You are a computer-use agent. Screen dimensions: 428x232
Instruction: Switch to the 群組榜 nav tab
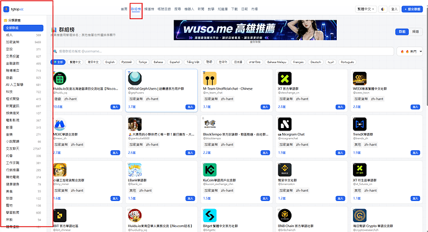tap(136, 9)
